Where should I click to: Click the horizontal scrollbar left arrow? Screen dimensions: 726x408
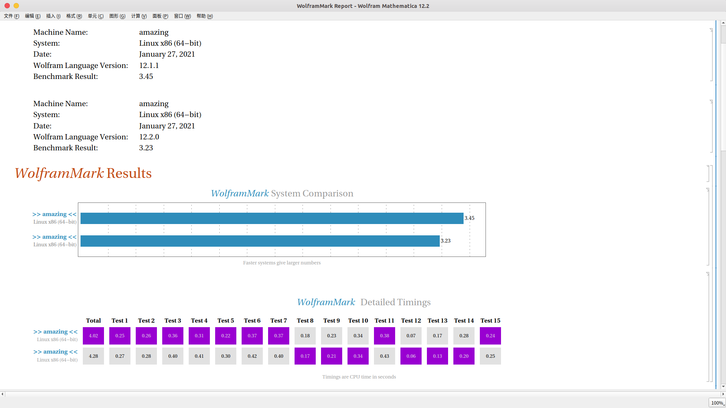pyautogui.click(x=2, y=394)
